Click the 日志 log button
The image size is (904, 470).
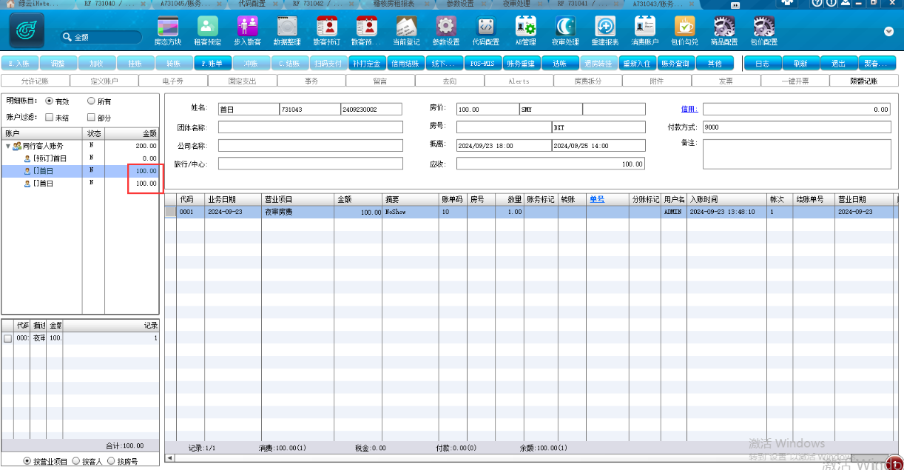pos(762,64)
